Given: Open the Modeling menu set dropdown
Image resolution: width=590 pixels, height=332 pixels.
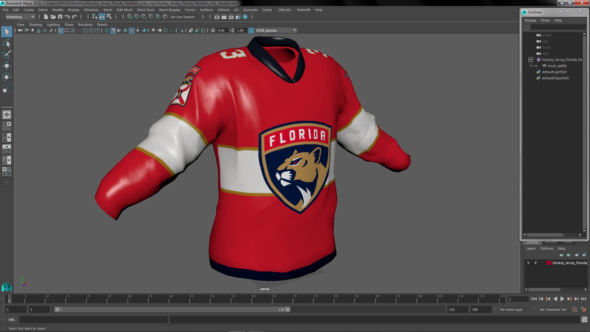Looking at the screenshot, I should point(20,17).
